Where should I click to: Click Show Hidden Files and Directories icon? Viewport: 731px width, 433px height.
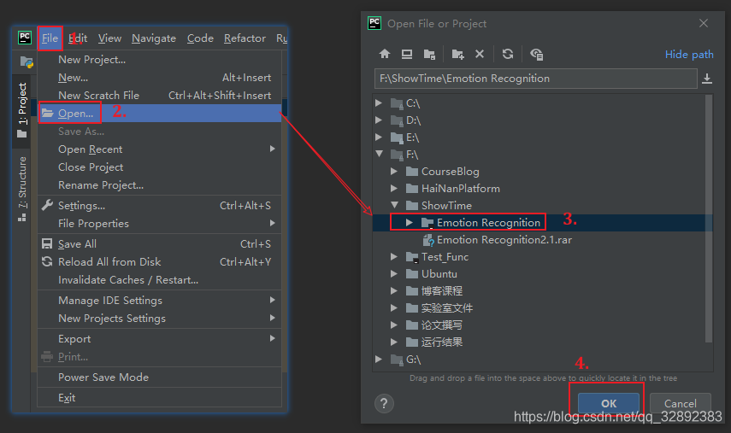click(x=537, y=54)
